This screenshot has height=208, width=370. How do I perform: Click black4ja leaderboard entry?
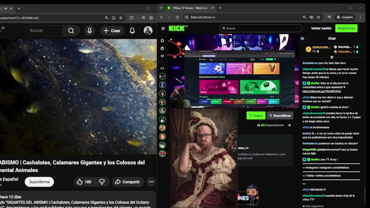click(x=344, y=47)
